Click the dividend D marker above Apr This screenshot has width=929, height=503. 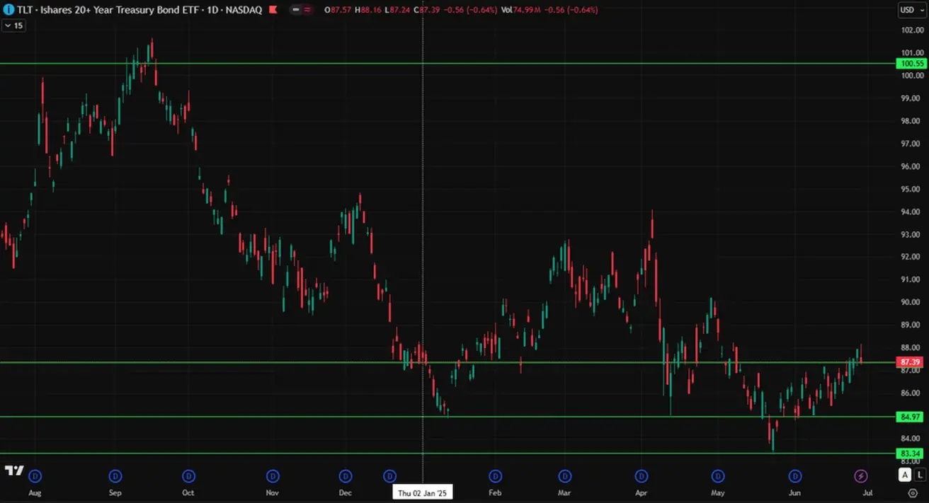642,476
